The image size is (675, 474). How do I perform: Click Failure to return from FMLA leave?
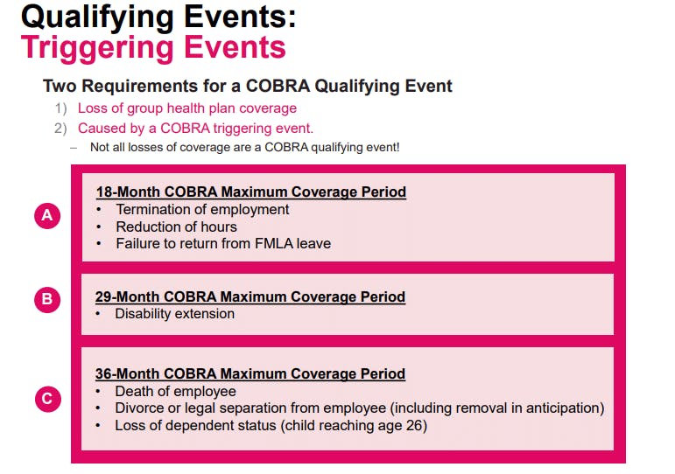coord(223,243)
